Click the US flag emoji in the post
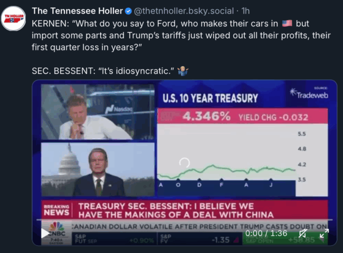Viewport: 343px width, 253px height. (x=287, y=23)
